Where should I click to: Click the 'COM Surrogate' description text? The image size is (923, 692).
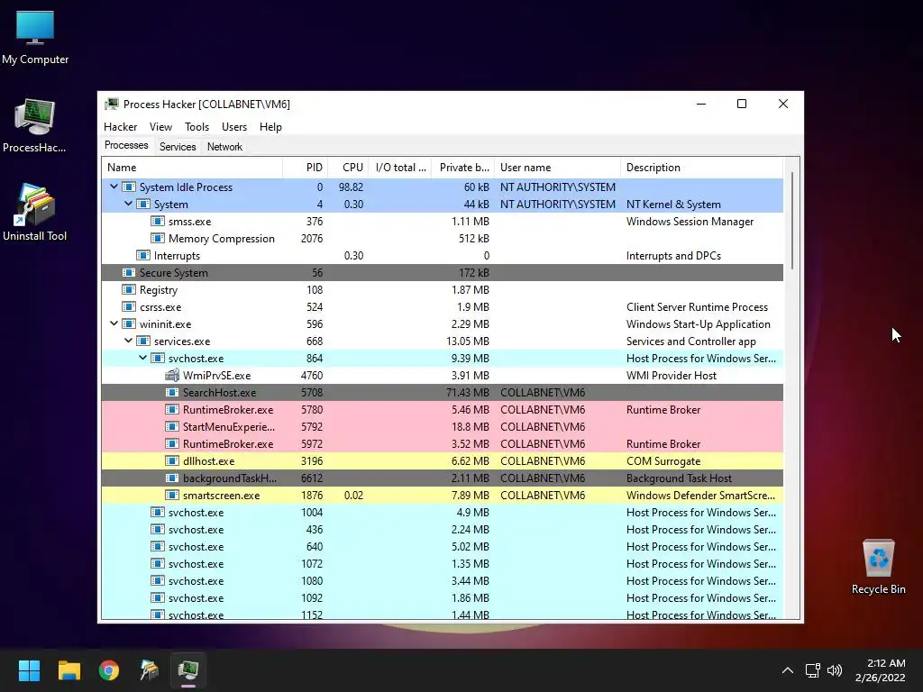coord(663,461)
